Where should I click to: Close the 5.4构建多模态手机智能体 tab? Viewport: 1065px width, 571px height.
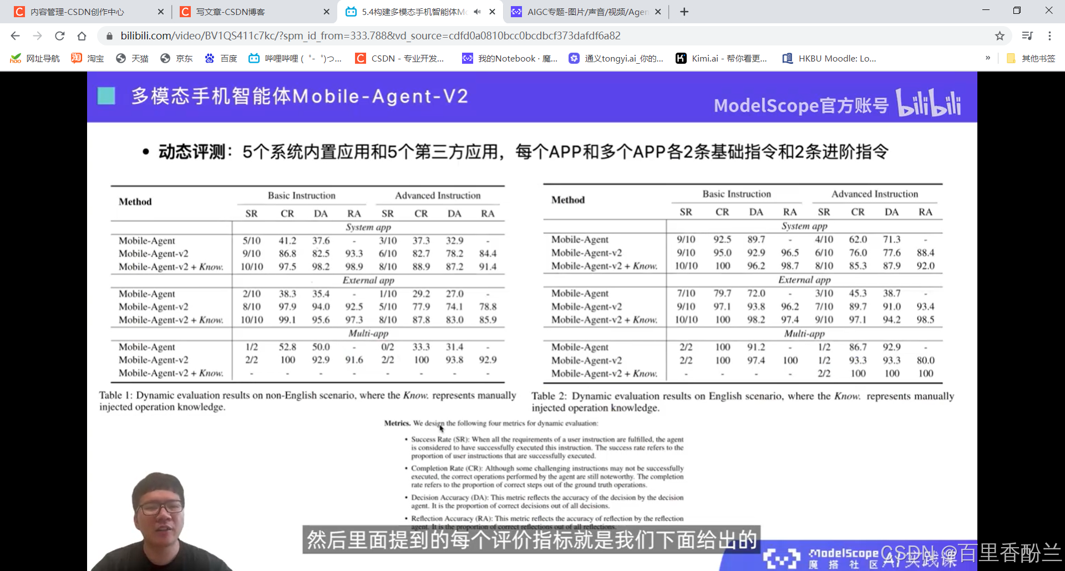492,12
